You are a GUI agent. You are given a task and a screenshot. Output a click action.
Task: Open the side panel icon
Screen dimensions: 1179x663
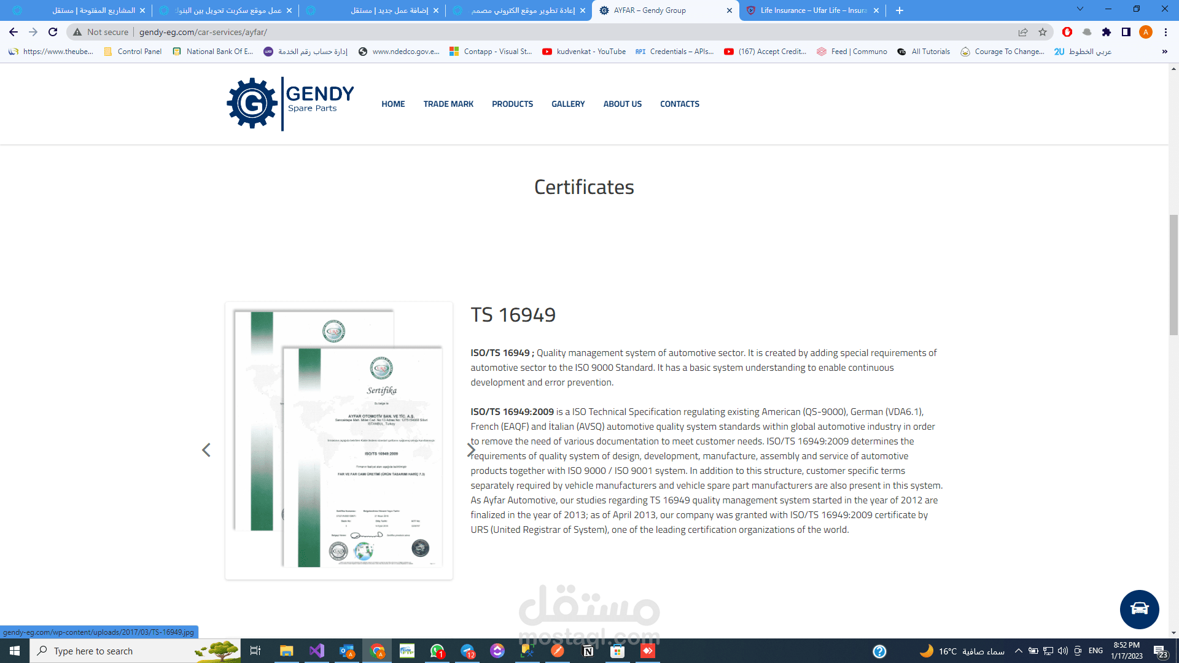click(x=1126, y=32)
